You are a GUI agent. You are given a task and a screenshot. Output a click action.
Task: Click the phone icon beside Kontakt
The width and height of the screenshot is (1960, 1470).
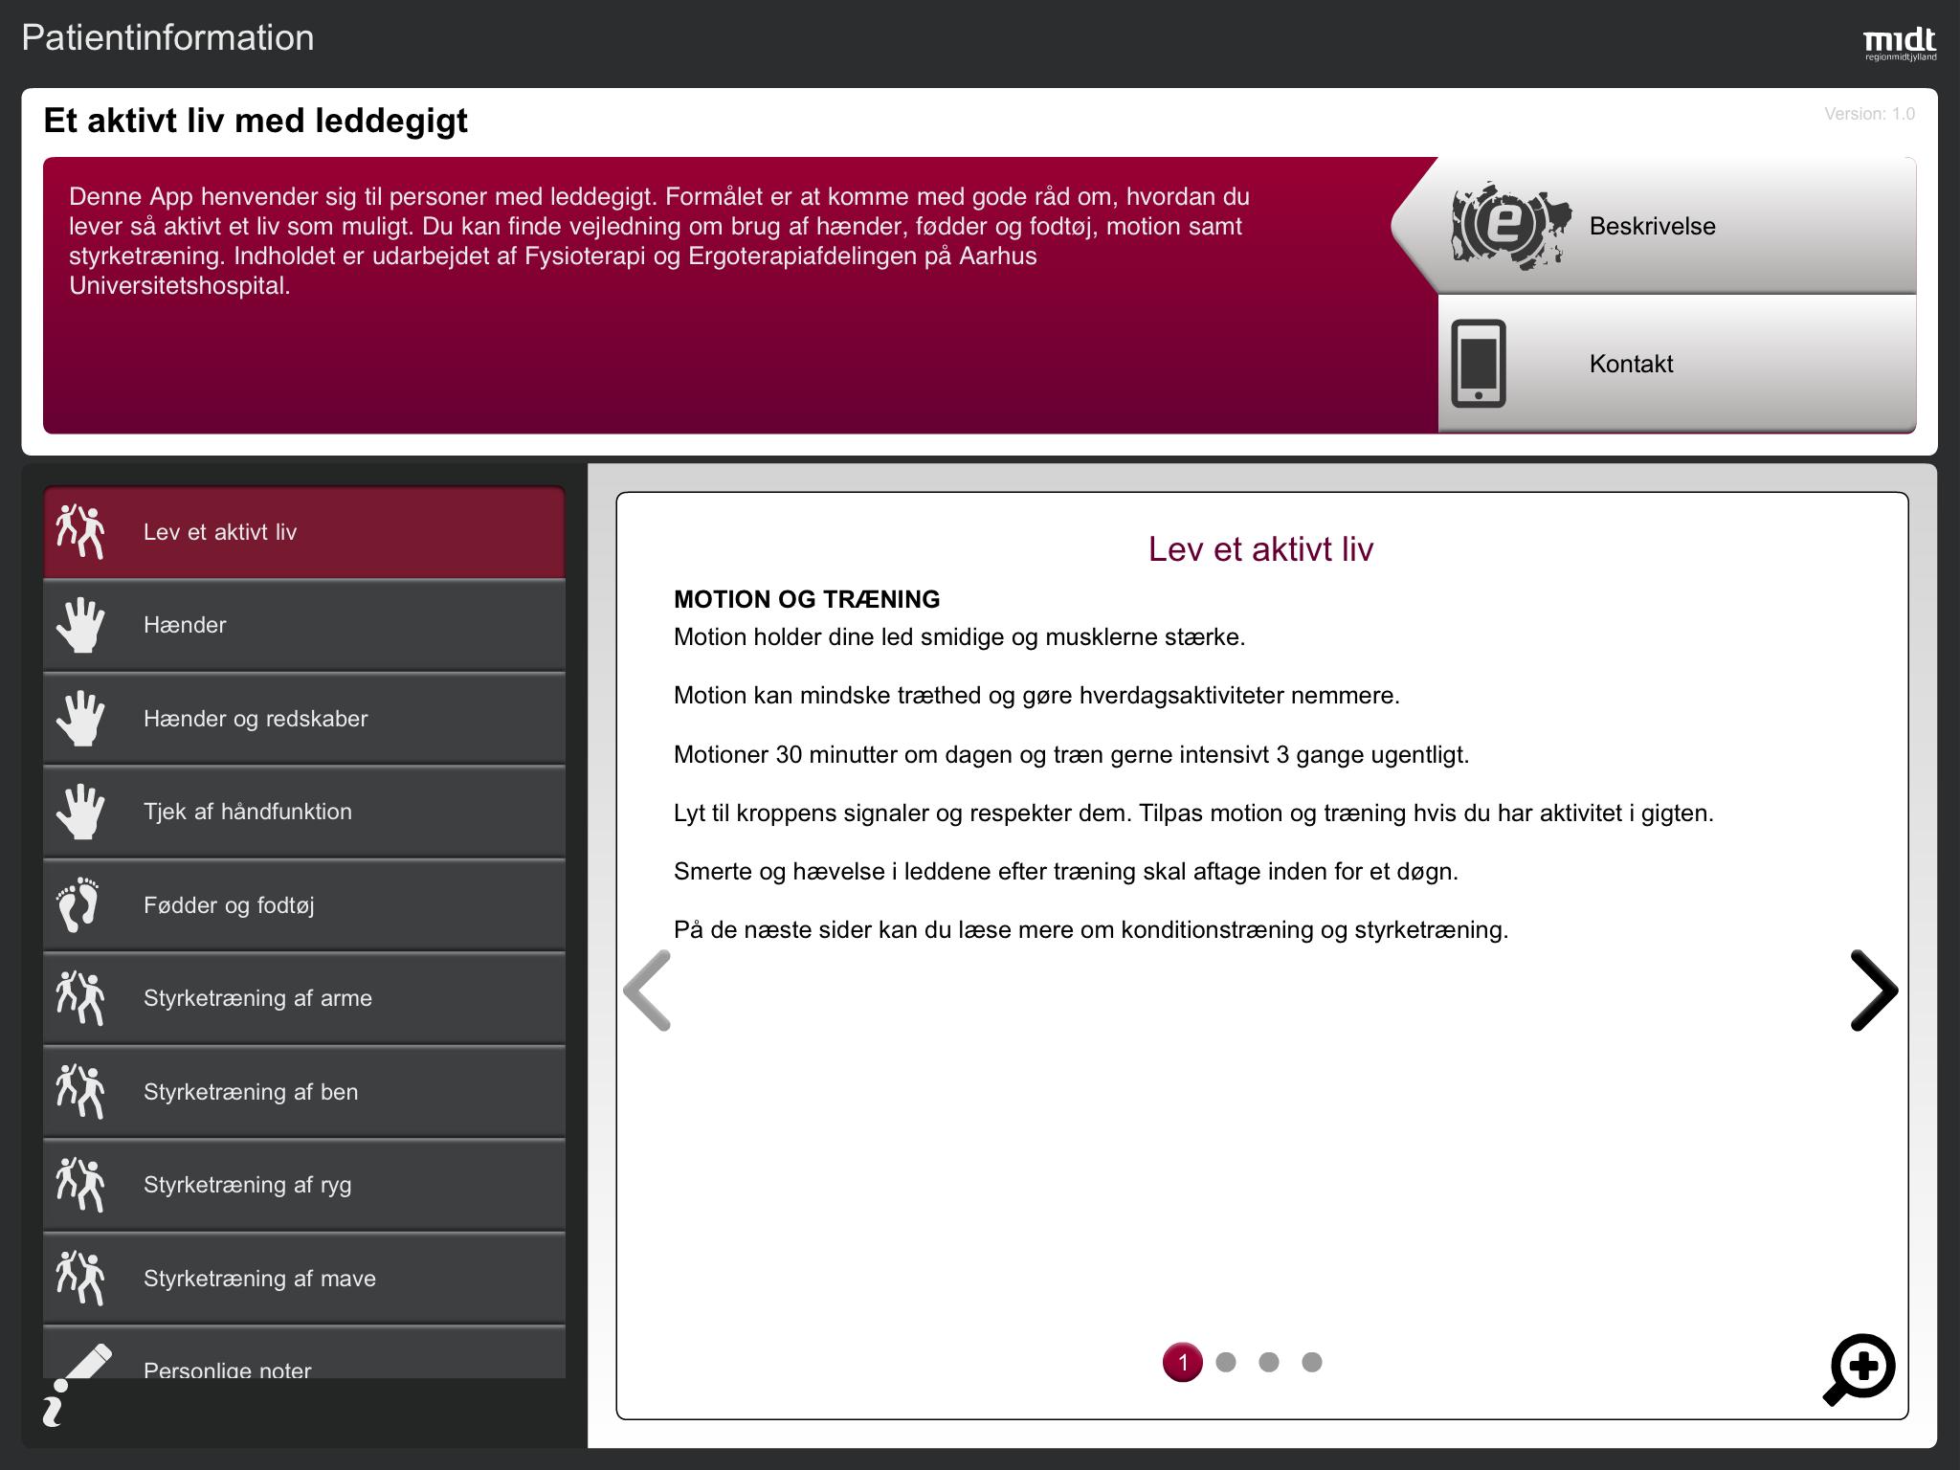[x=1478, y=364]
